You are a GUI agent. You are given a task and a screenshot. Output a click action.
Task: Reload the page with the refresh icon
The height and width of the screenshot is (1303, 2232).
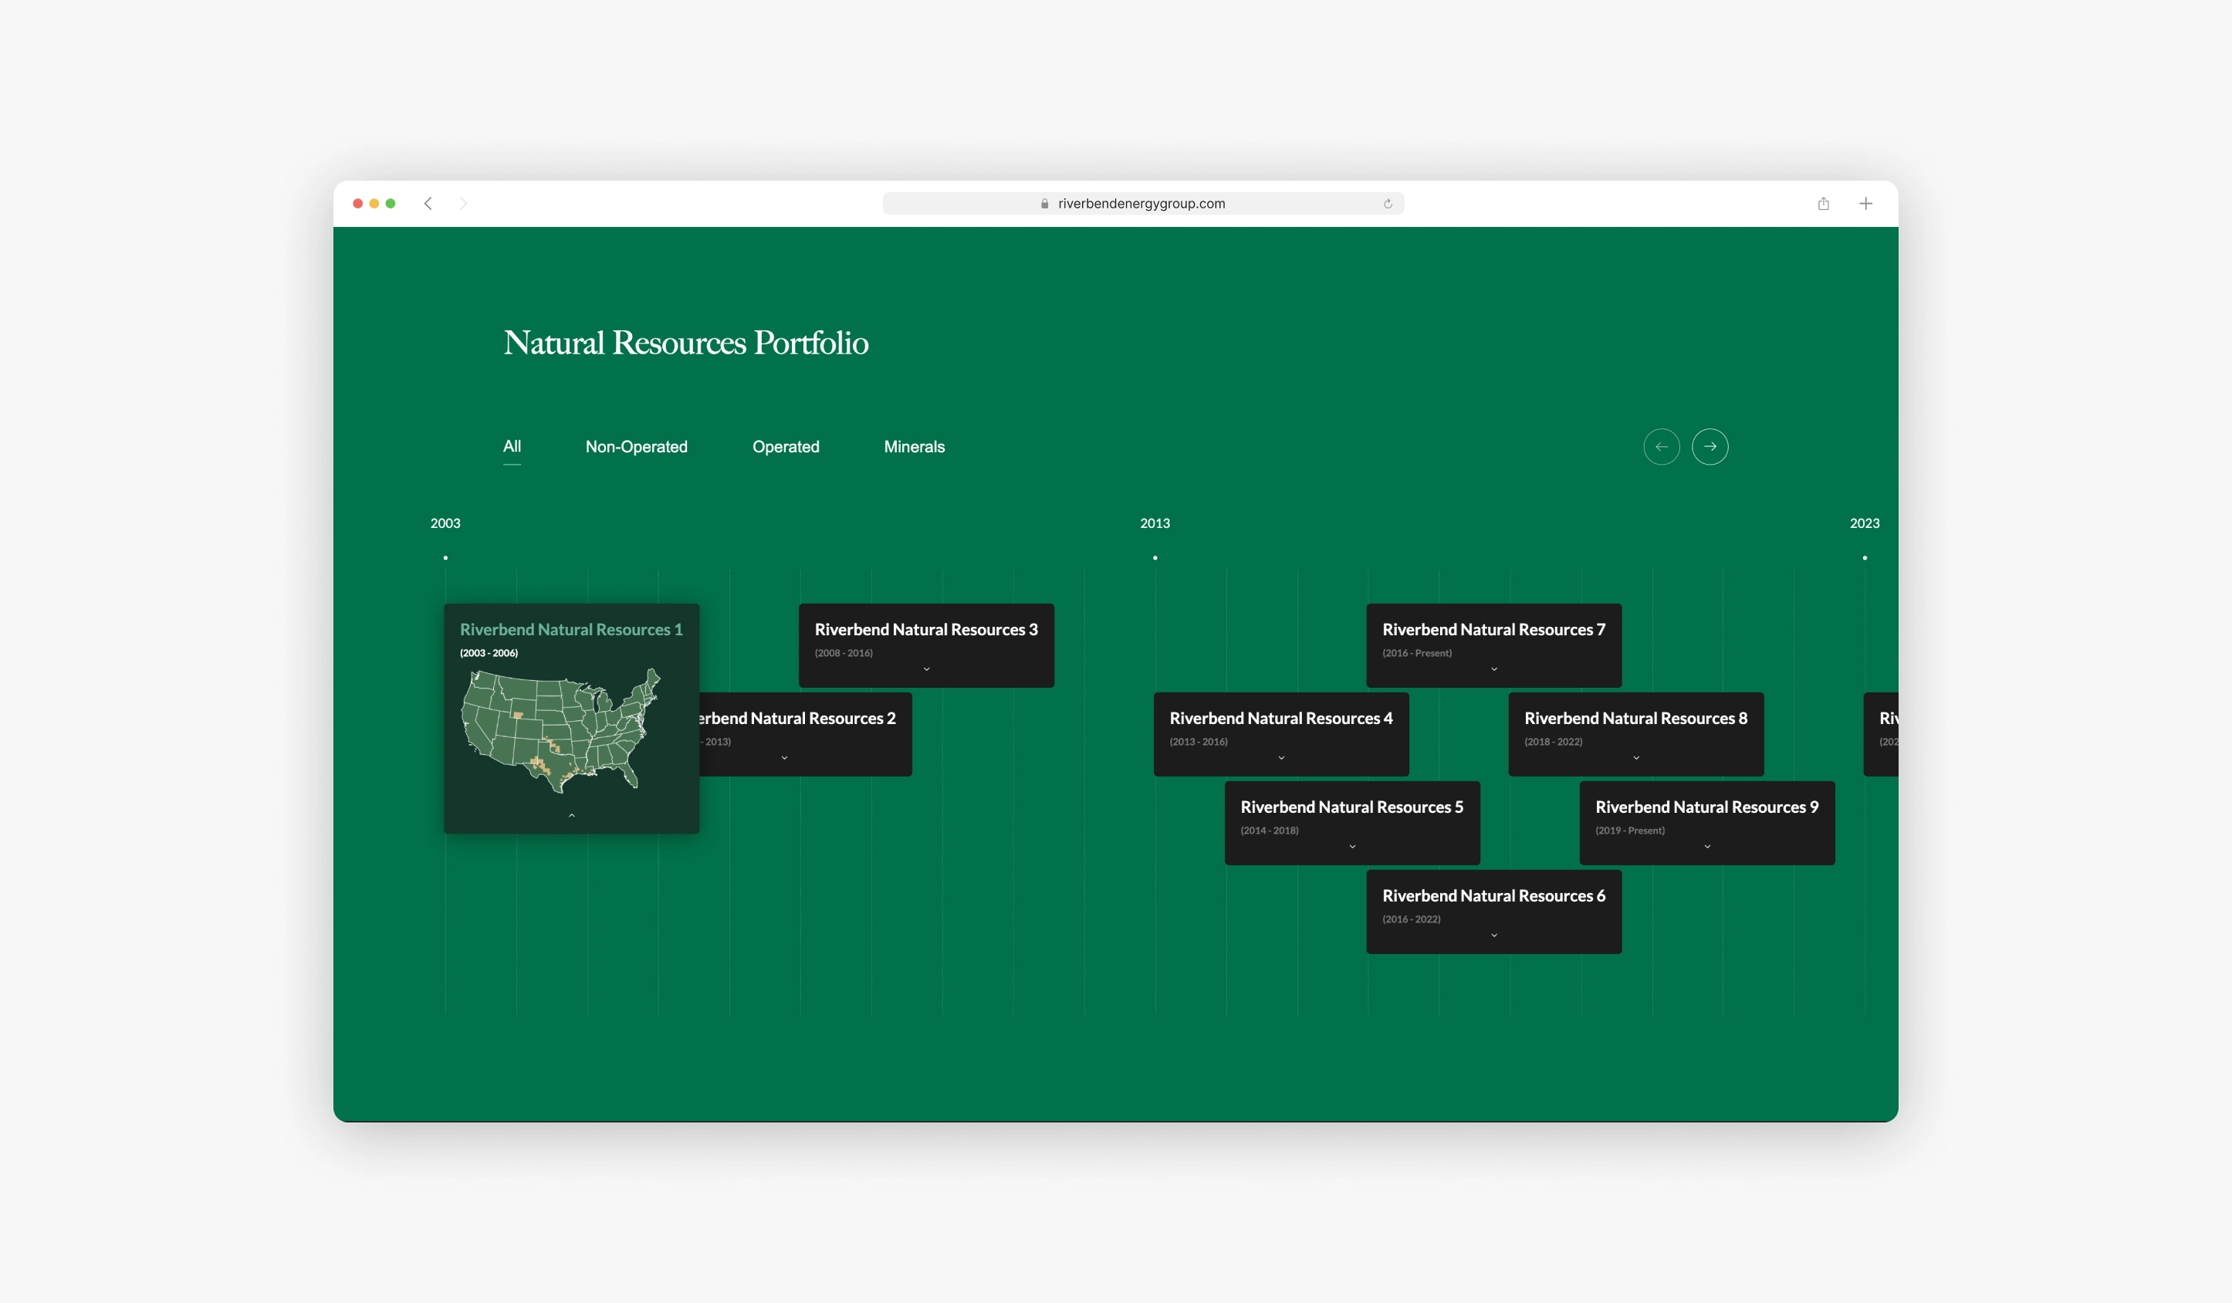(1388, 204)
